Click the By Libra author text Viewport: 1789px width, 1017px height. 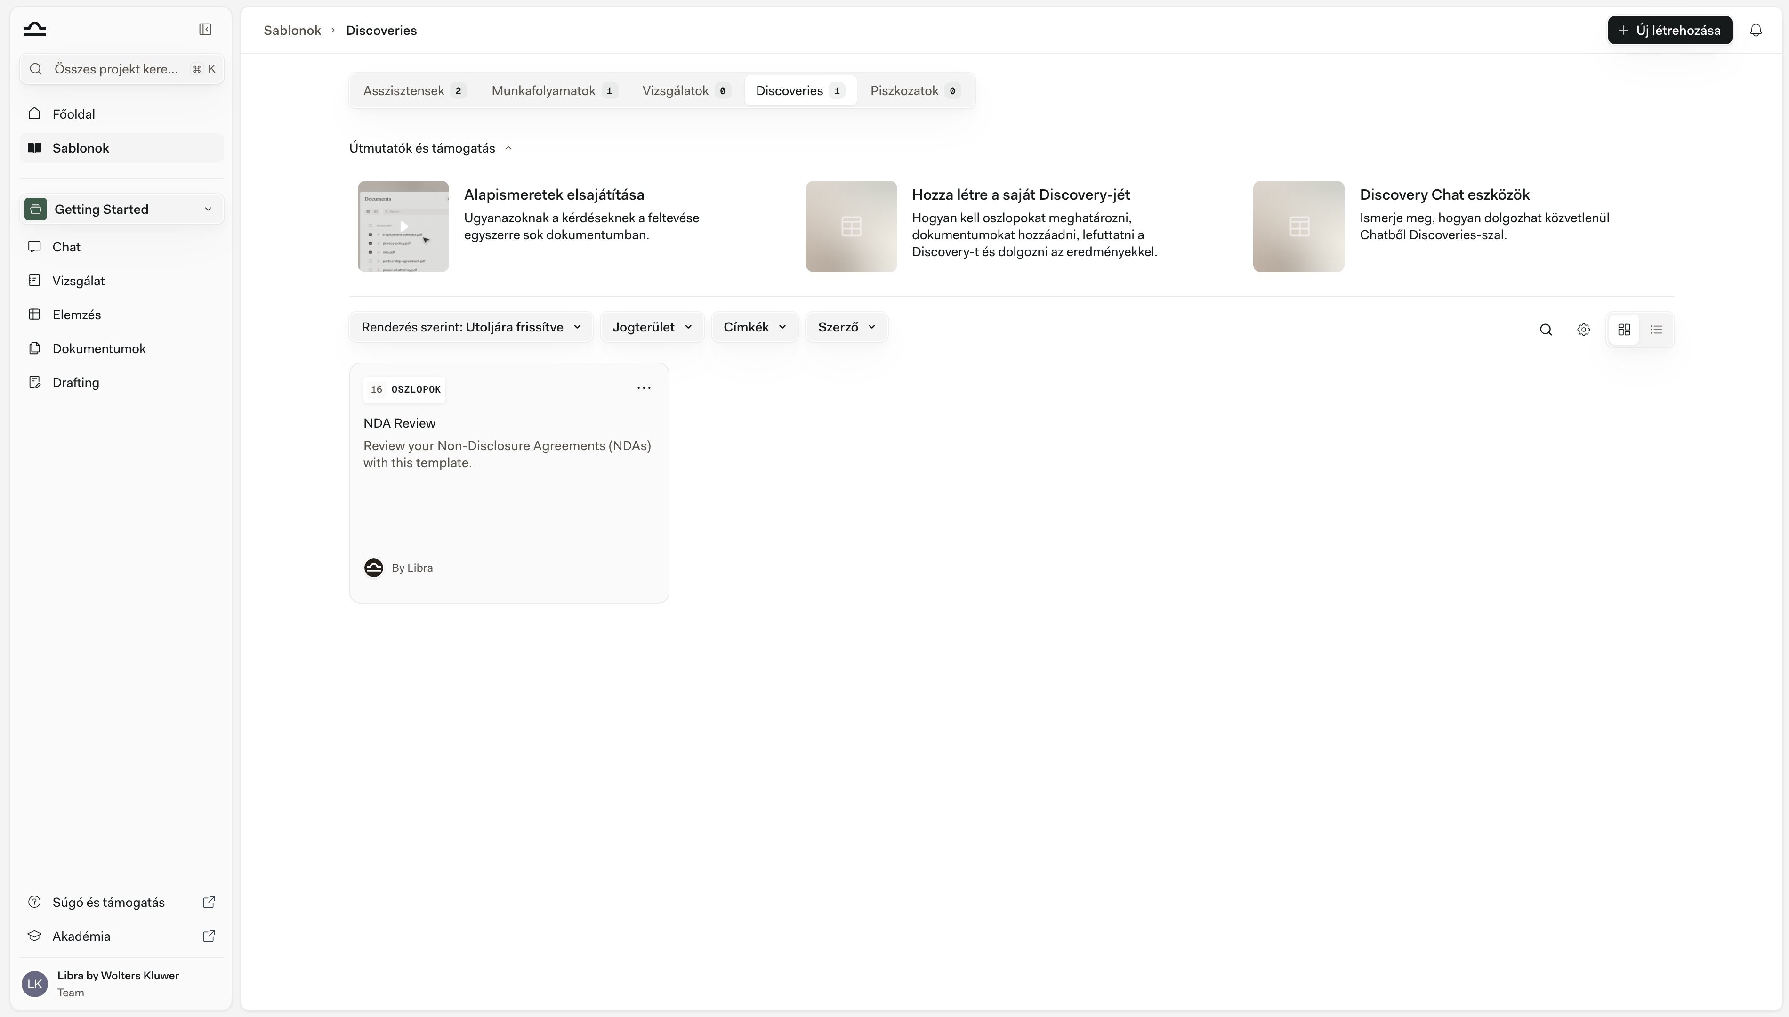[x=412, y=568]
